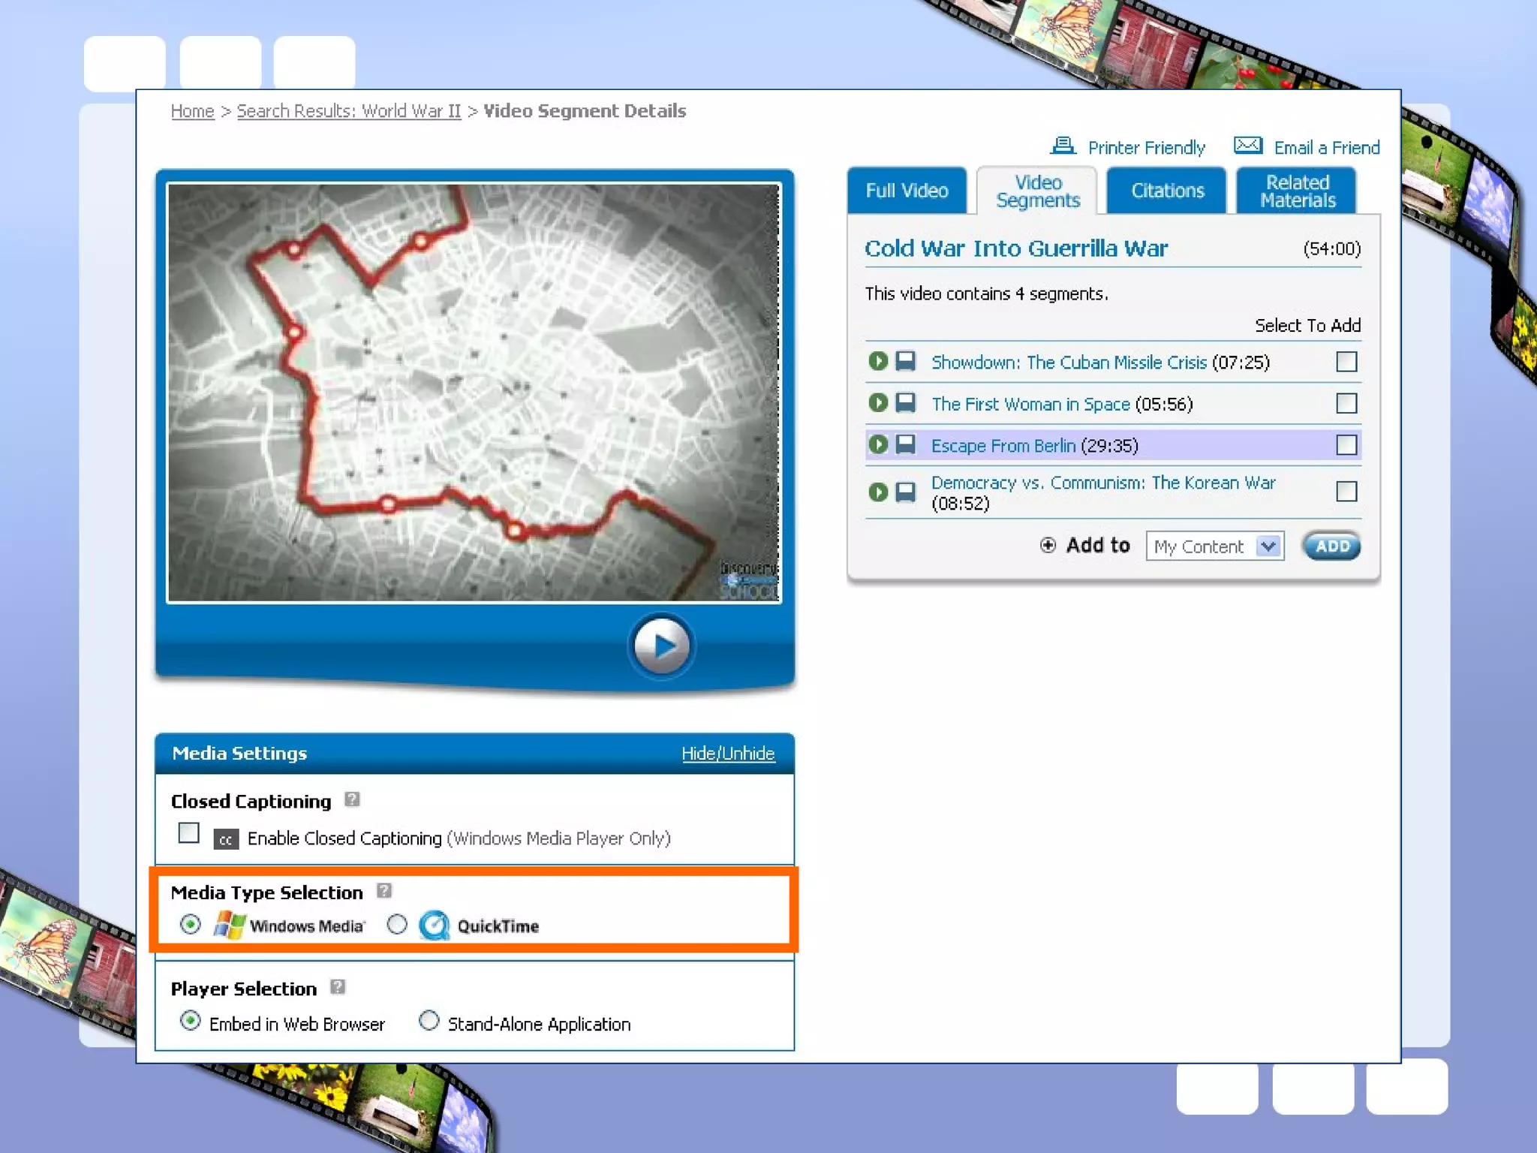Click help icon next to Media Type Selection
This screenshot has width=1537, height=1153.
pyautogui.click(x=384, y=891)
